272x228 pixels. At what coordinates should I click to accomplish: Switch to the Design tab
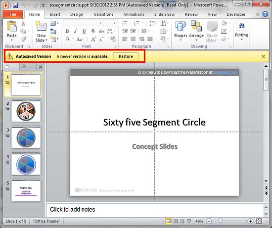click(x=77, y=14)
